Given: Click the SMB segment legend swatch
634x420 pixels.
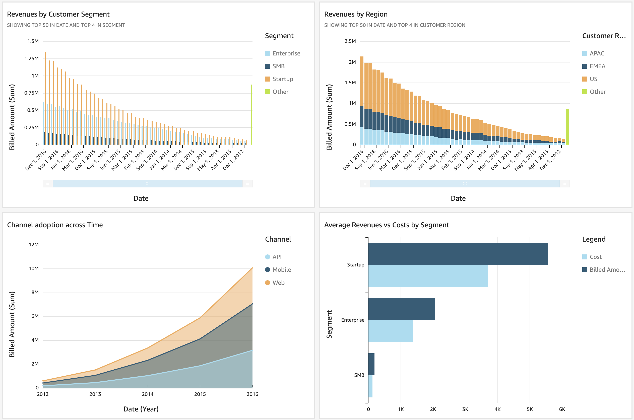Looking at the screenshot, I should click(267, 66).
